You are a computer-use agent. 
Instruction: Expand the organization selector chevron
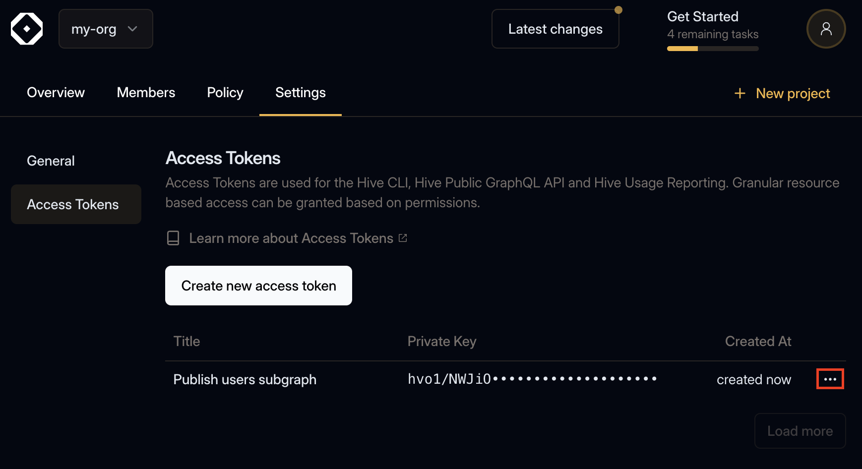(132, 29)
